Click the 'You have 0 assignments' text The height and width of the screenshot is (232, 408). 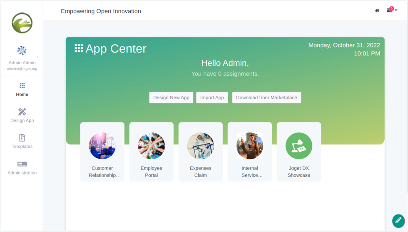(x=225, y=74)
